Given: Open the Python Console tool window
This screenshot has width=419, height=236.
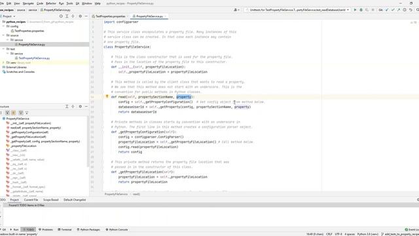Looking at the screenshot, I should point(117,229).
